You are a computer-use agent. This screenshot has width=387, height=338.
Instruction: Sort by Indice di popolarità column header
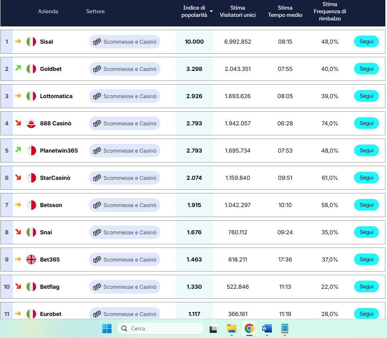click(194, 11)
